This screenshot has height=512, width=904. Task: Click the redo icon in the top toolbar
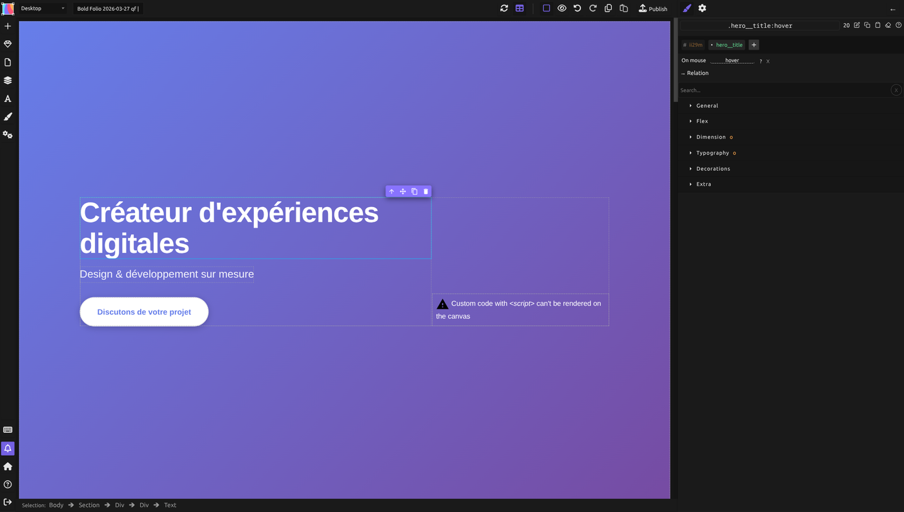(592, 8)
